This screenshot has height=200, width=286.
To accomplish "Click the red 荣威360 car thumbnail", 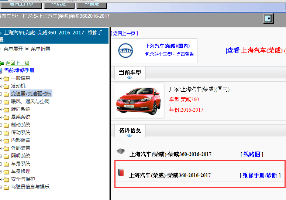I will 139,101.
